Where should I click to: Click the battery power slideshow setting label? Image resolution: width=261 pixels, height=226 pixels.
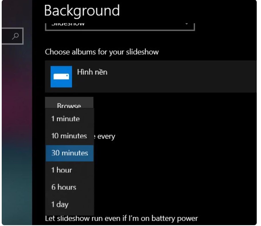(121, 219)
